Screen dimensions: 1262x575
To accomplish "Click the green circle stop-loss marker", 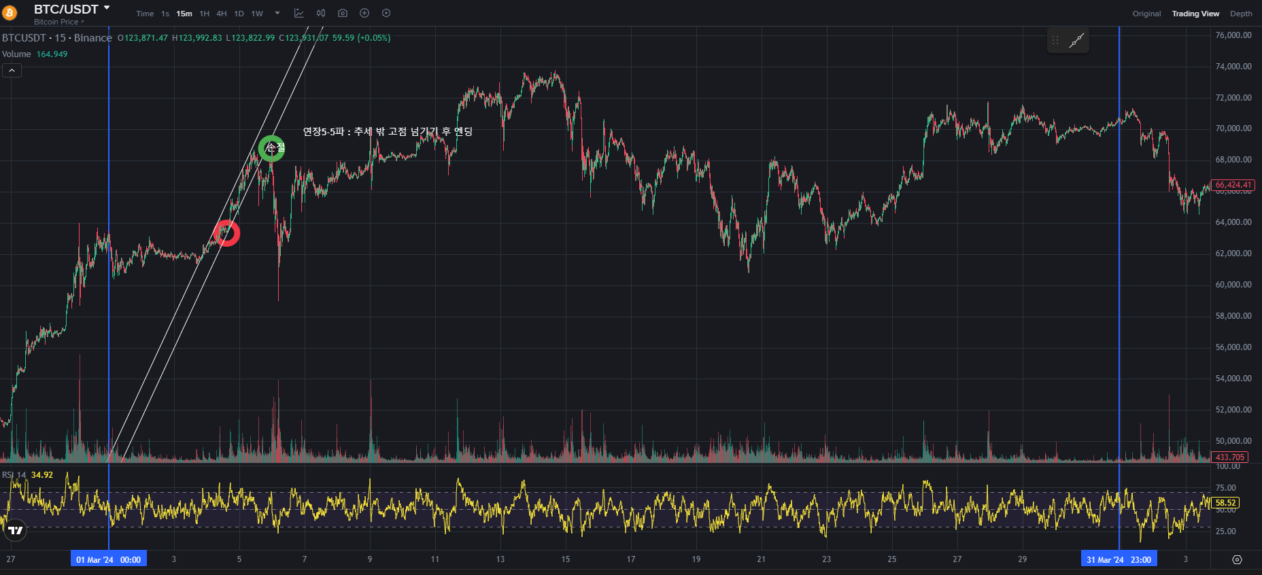I will coord(271,148).
